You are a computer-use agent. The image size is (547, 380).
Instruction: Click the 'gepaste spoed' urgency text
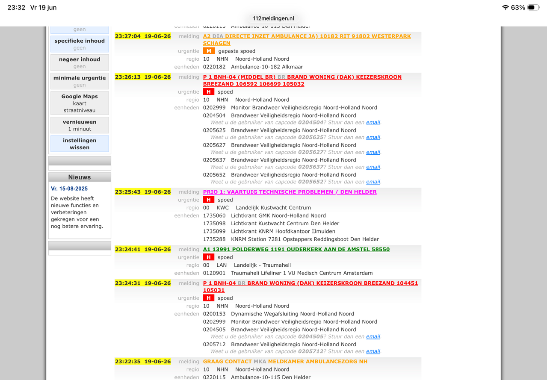237,51
